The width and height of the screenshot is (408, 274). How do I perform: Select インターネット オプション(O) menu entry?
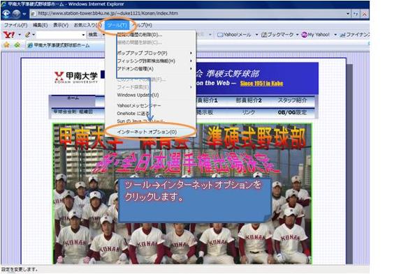(147, 132)
